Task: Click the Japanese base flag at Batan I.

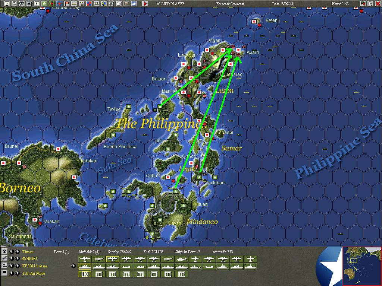Action: pyautogui.click(x=254, y=21)
